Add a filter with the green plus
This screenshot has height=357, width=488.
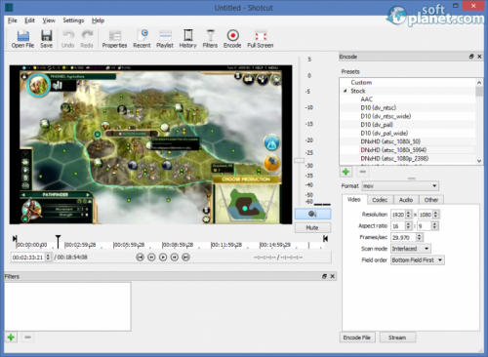tap(11, 337)
